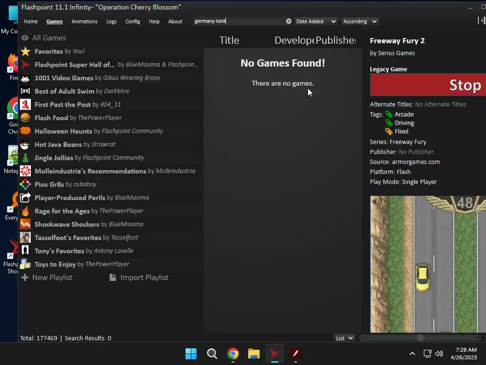Click the Import Playlist file icon

click(x=113, y=278)
